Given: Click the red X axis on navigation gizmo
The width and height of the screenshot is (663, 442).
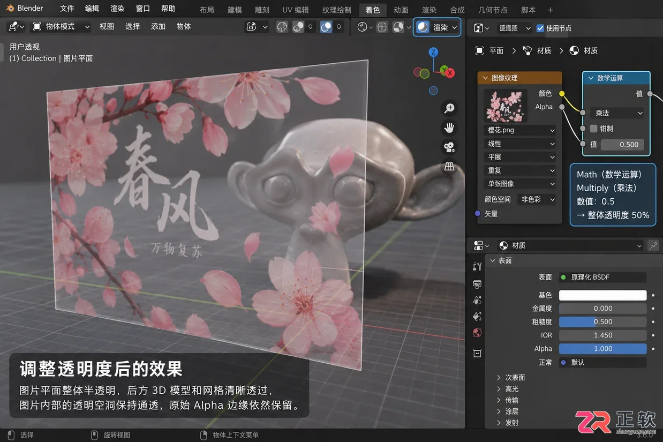Looking at the screenshot, I should tap(450, 72).
